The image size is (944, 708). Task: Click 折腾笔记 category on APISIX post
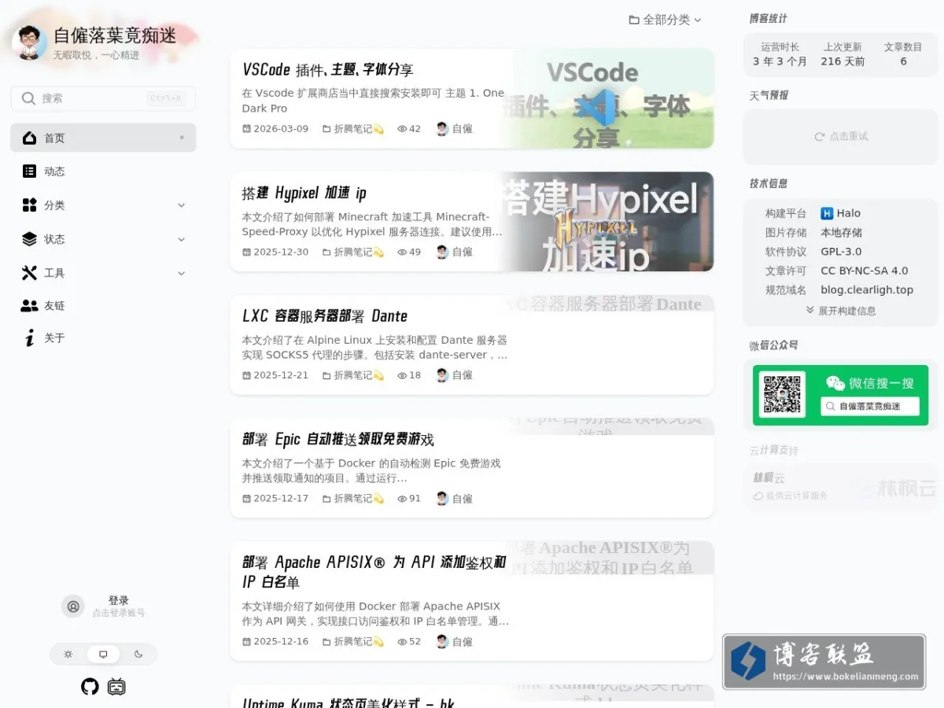(352, 642)
